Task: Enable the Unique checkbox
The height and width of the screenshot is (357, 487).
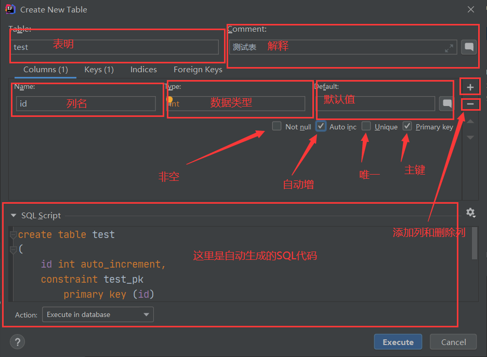Action: coord(366,126)
